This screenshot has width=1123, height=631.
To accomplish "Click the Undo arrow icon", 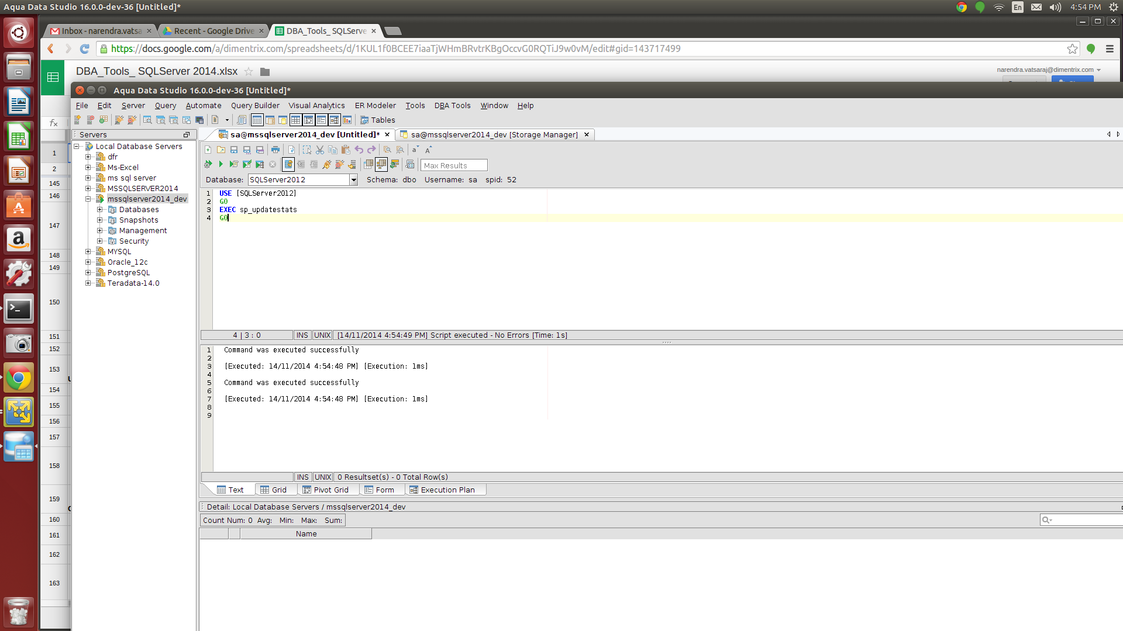I will click(x=359, y=150).
